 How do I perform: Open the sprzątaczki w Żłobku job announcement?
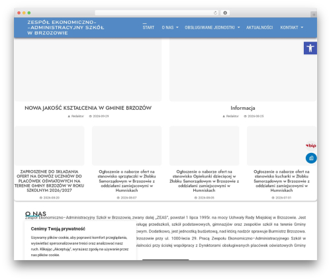point(126,181)
